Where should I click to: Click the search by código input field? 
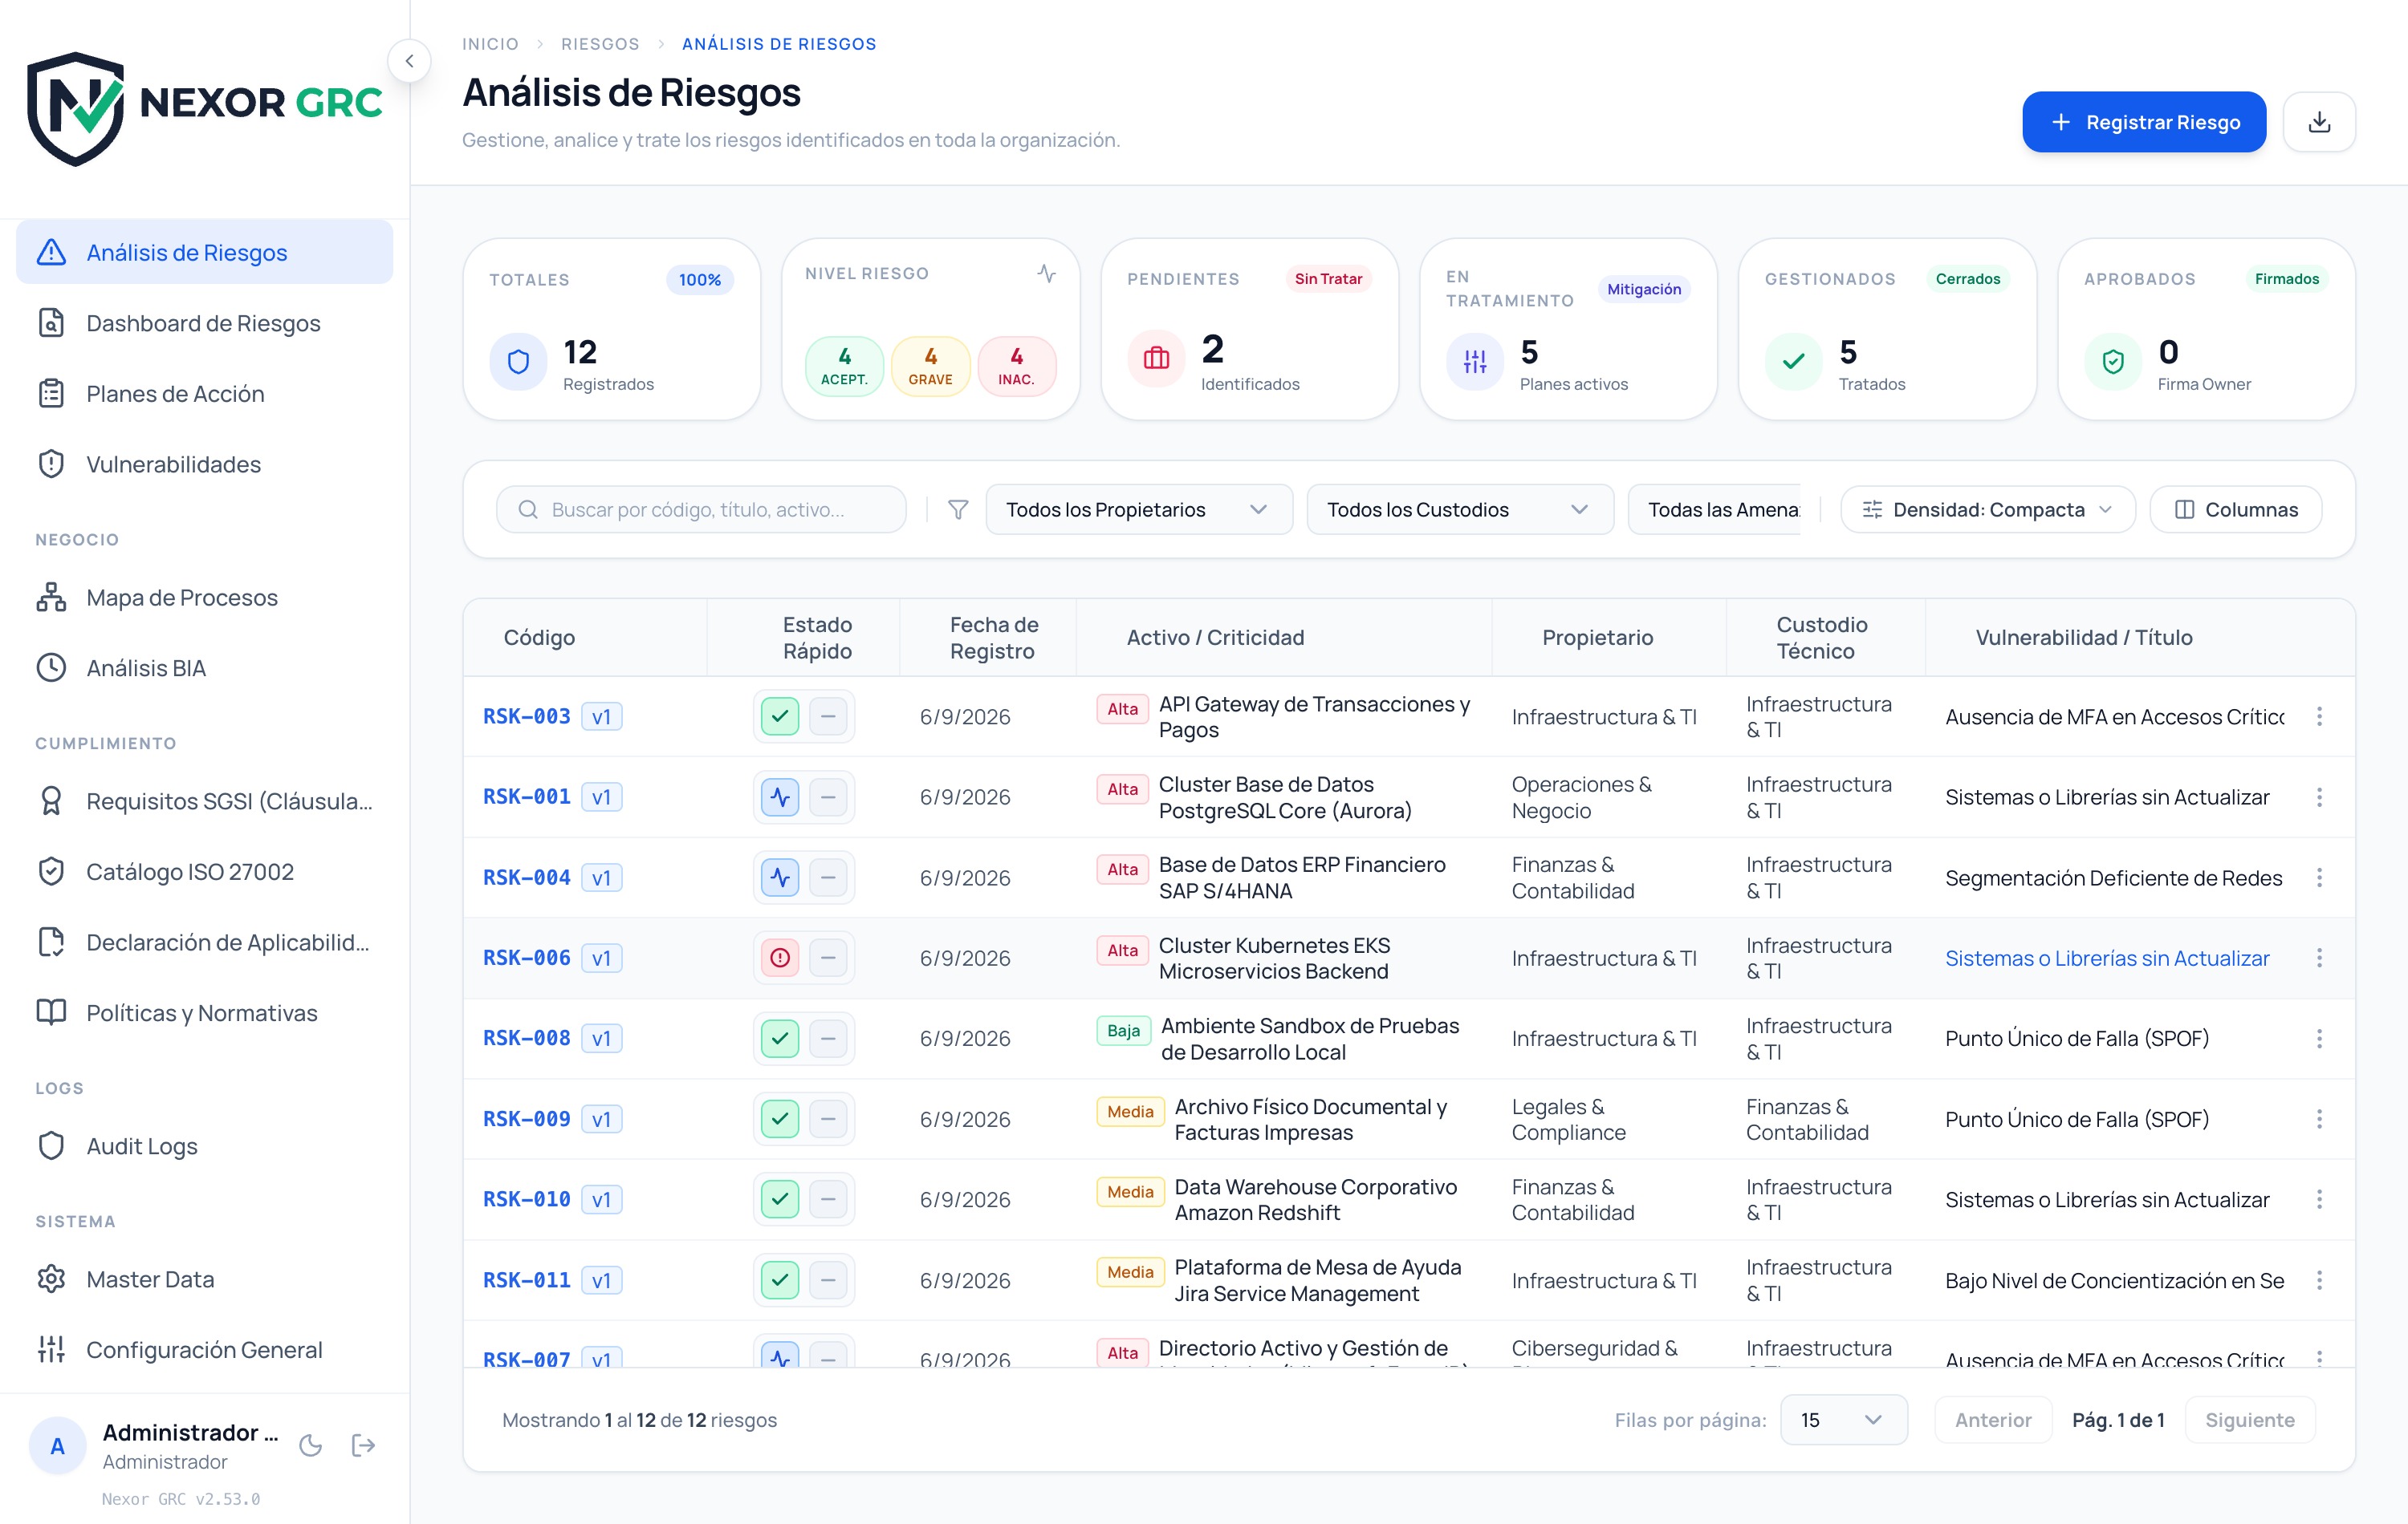tap(701, 509)
